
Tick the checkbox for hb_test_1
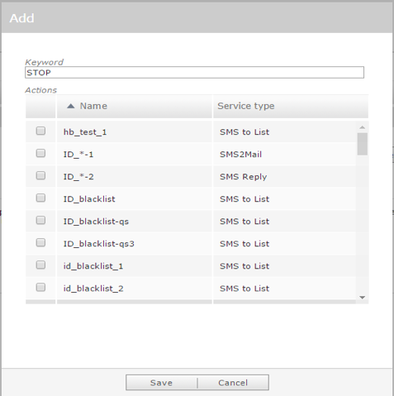pyautogui.click(x=40, y=131)
